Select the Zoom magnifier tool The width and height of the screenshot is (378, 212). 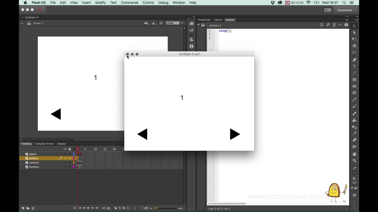click(x=354, y=161)
